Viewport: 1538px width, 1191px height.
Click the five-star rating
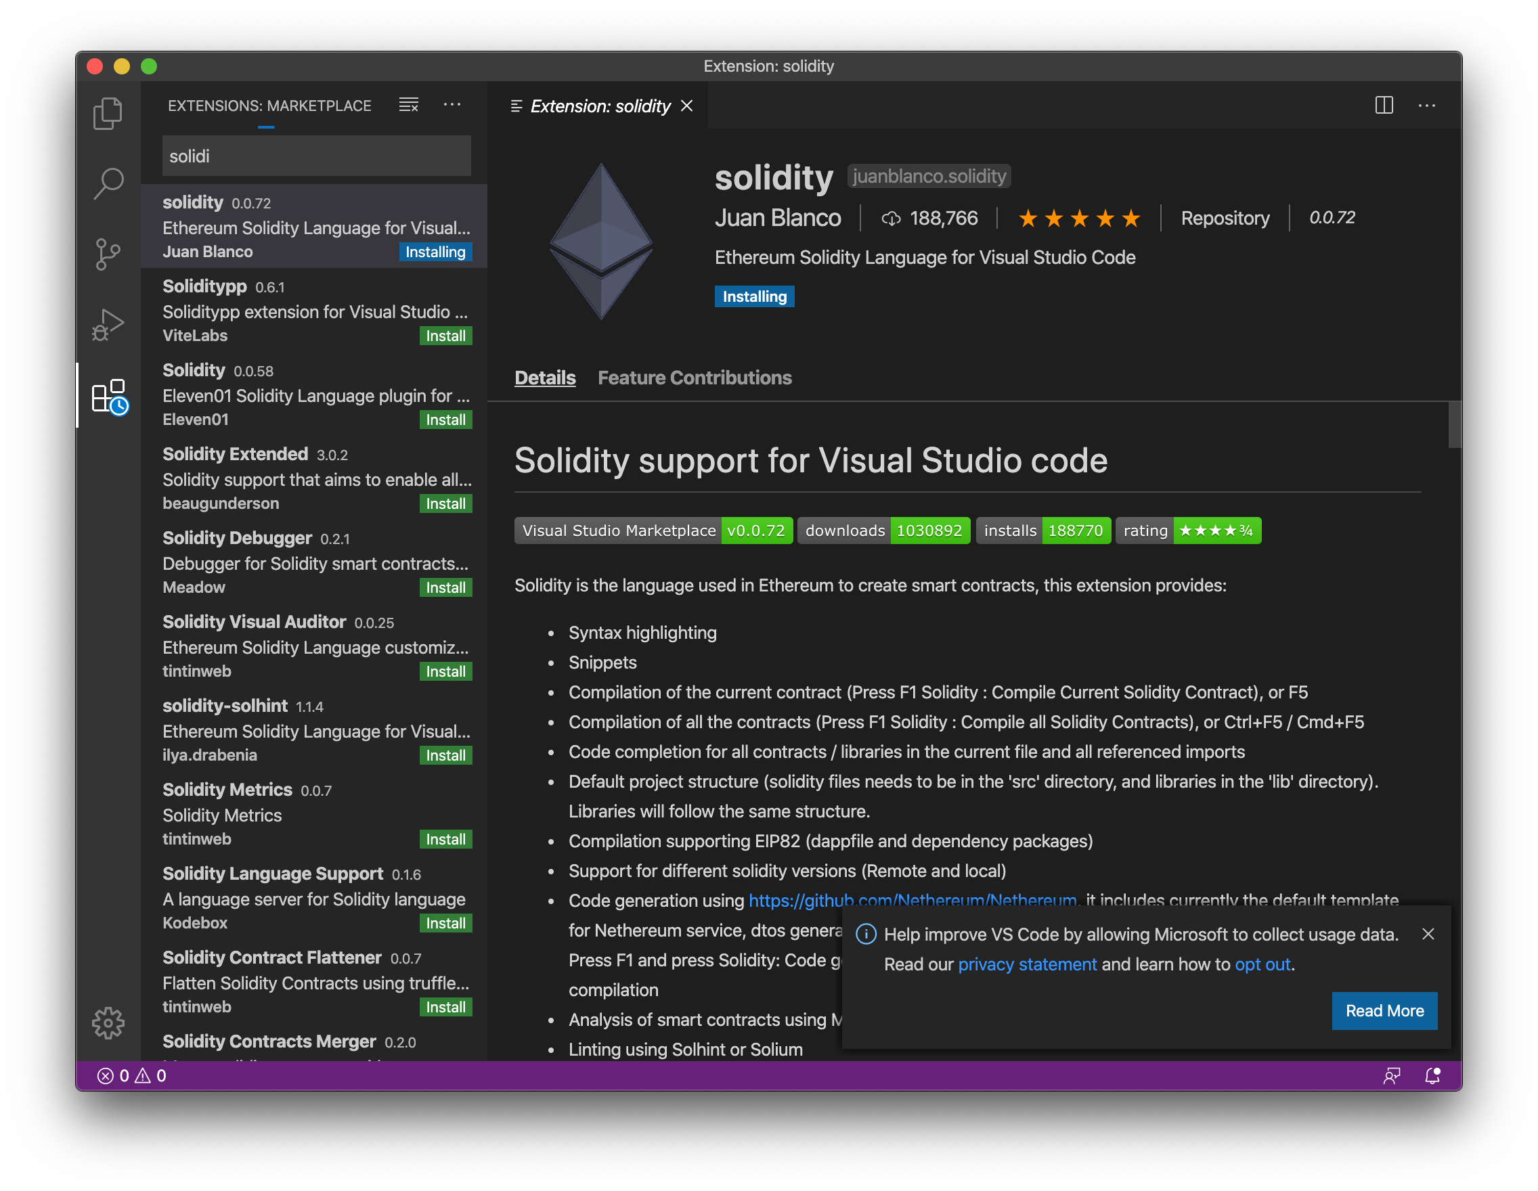pos(1079,218)
